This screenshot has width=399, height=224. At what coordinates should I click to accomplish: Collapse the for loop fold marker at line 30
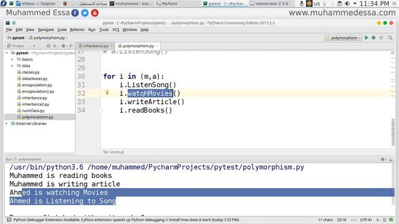coord(100,77)
